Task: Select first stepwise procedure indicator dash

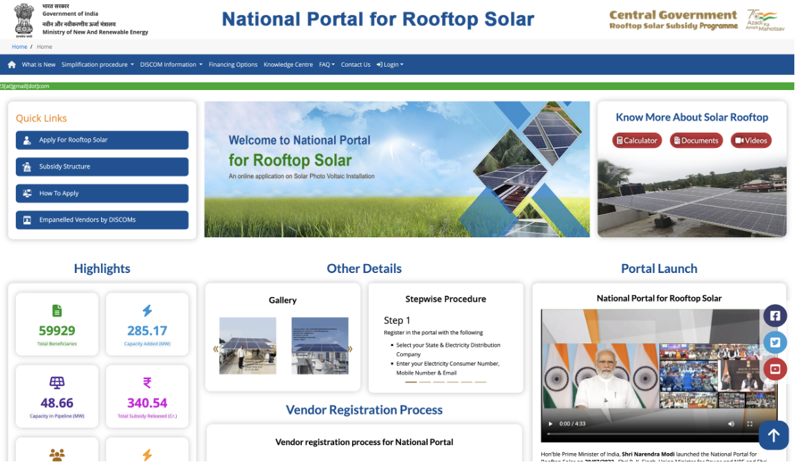Action: click(x=411, y=382)
